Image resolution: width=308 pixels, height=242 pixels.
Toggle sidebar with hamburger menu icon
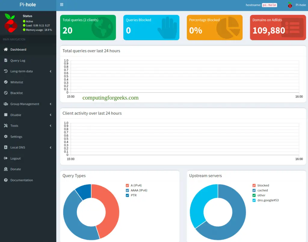pos(62,4)
